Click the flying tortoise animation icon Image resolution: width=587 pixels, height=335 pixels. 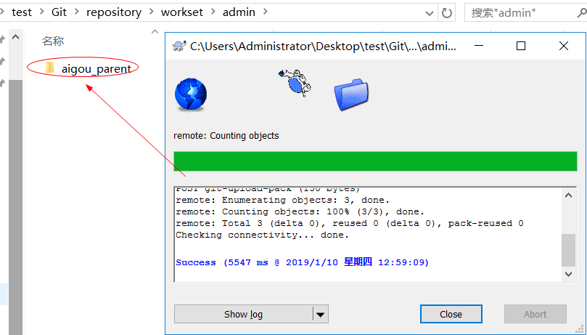coord(295,82)
